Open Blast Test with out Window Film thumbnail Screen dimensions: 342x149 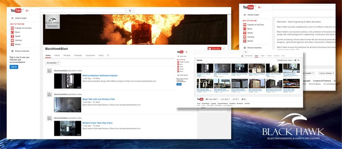(68, 105)
